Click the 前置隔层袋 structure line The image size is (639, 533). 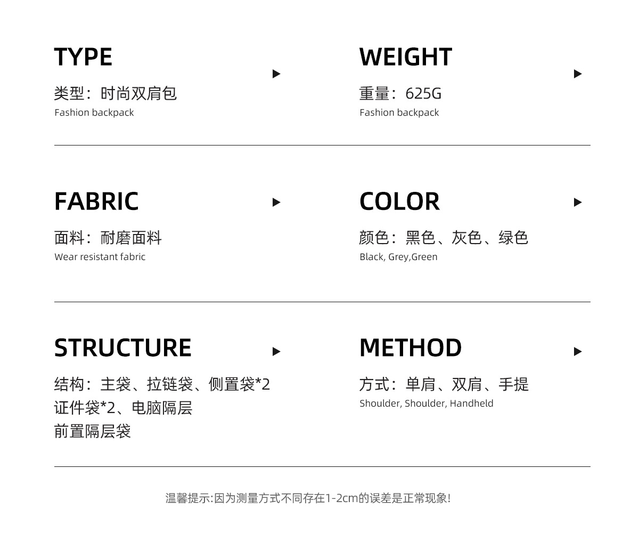coord(92,431)
